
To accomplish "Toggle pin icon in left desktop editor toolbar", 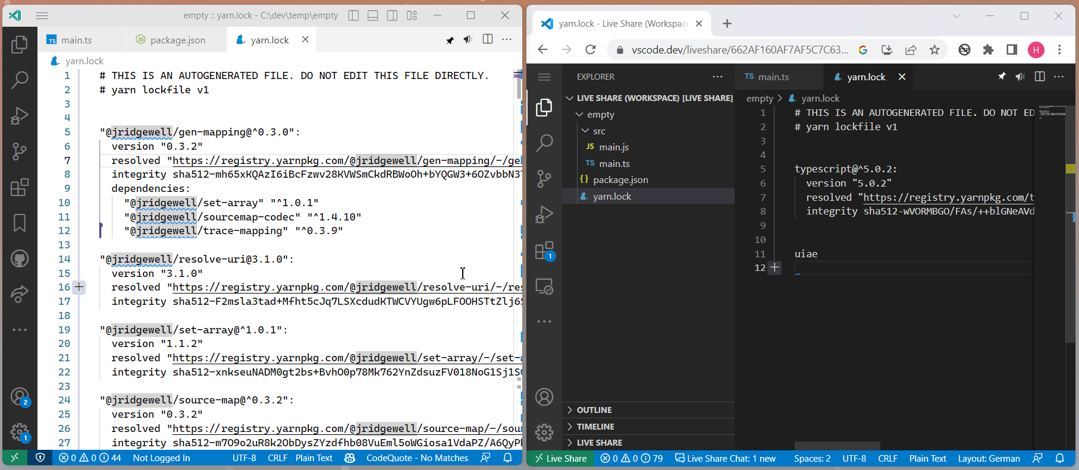I will [x=450, y=40].
